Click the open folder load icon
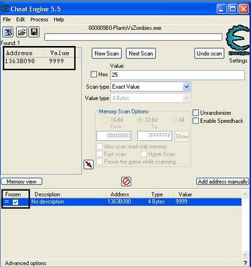 click(21, 32)
